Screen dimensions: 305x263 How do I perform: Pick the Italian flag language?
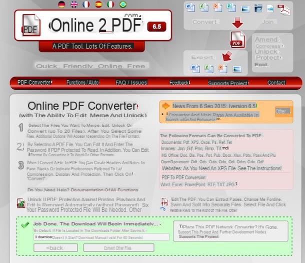[x=110, y=5]
